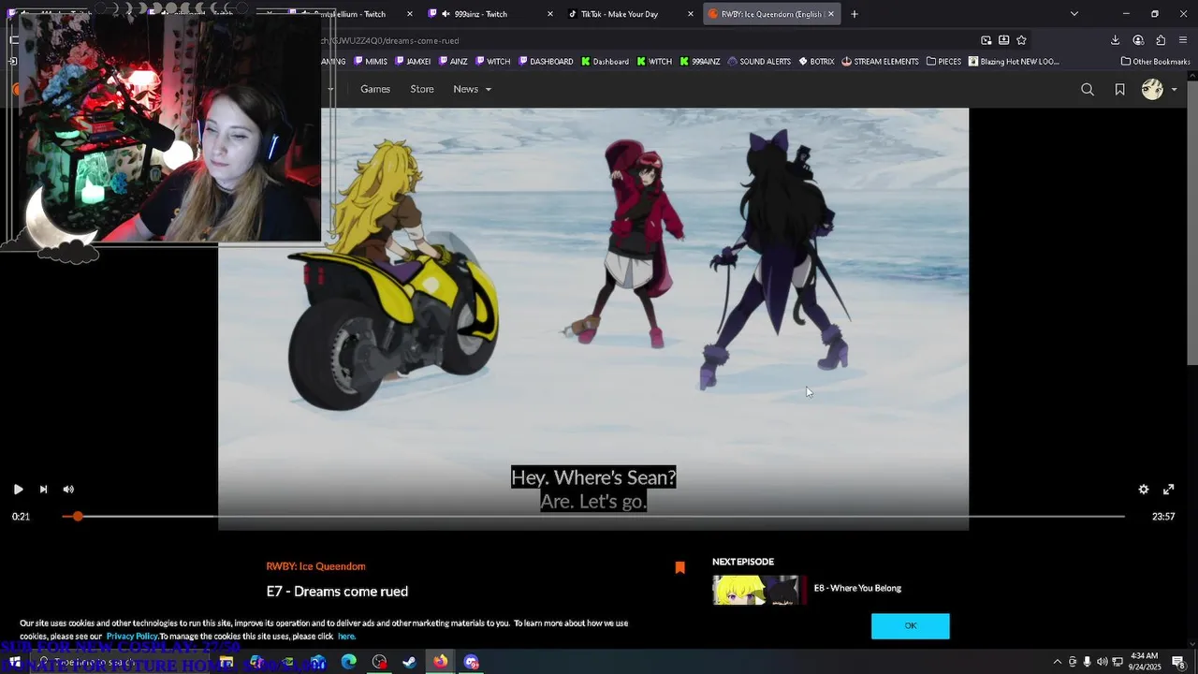Open video player settings gear
This screenshot has width=1198, height=674.
(x=1143, y=489)
